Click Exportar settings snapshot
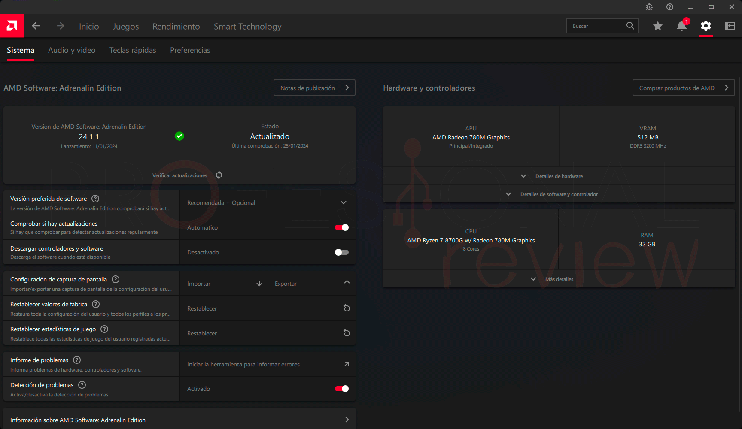Viewport: 742px width, 429px height. tap(286, 284)
